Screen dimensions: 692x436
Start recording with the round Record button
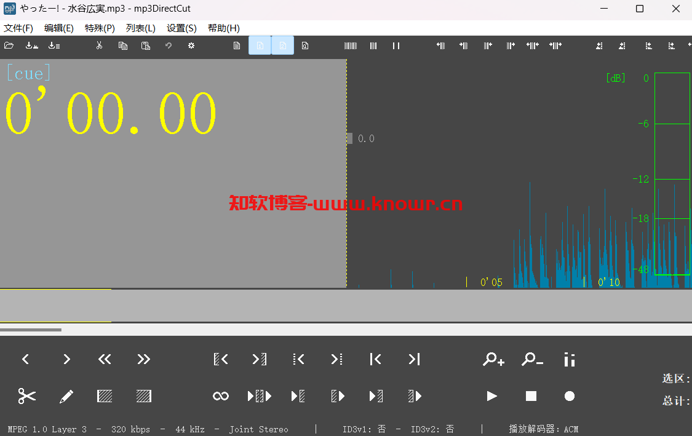coord(570,396)
